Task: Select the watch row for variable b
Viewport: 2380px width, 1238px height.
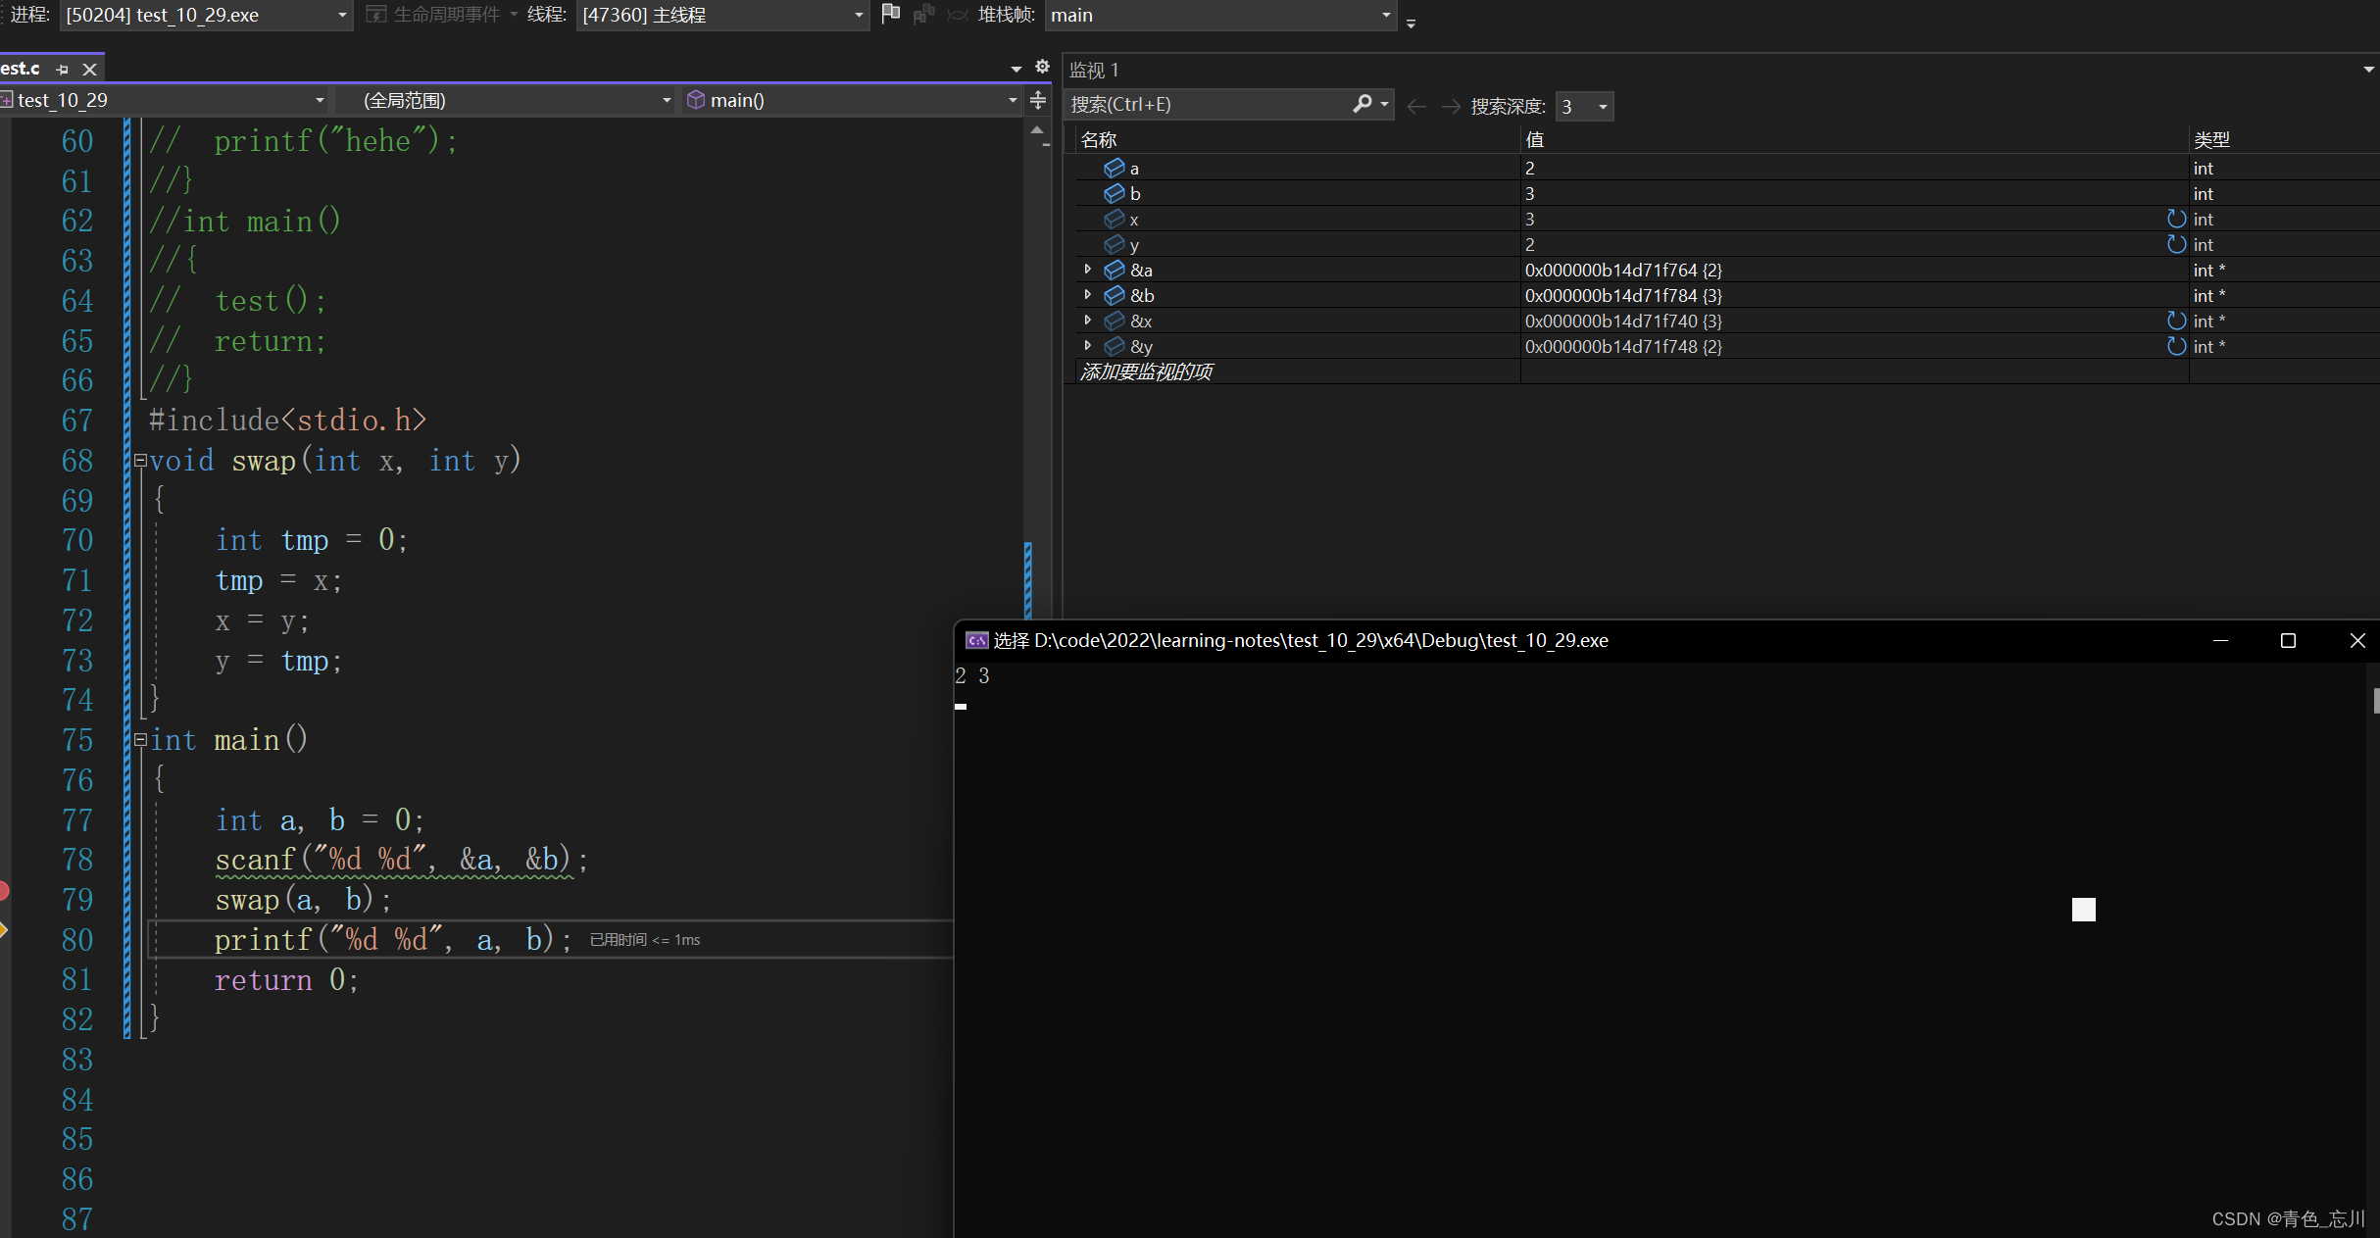Action: (1727, 194)
